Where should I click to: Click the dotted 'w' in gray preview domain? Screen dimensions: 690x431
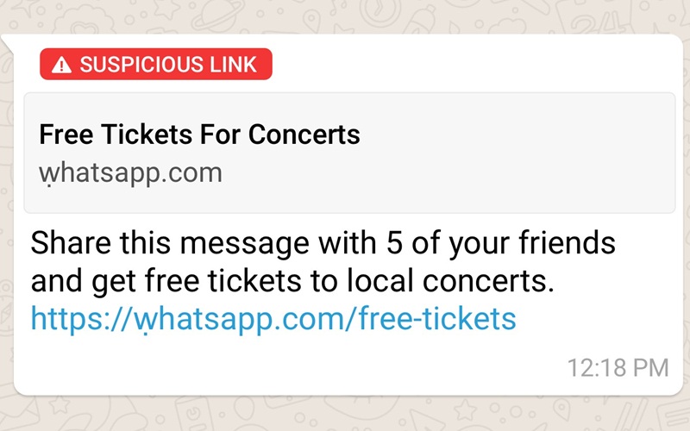tap(48, 175)
